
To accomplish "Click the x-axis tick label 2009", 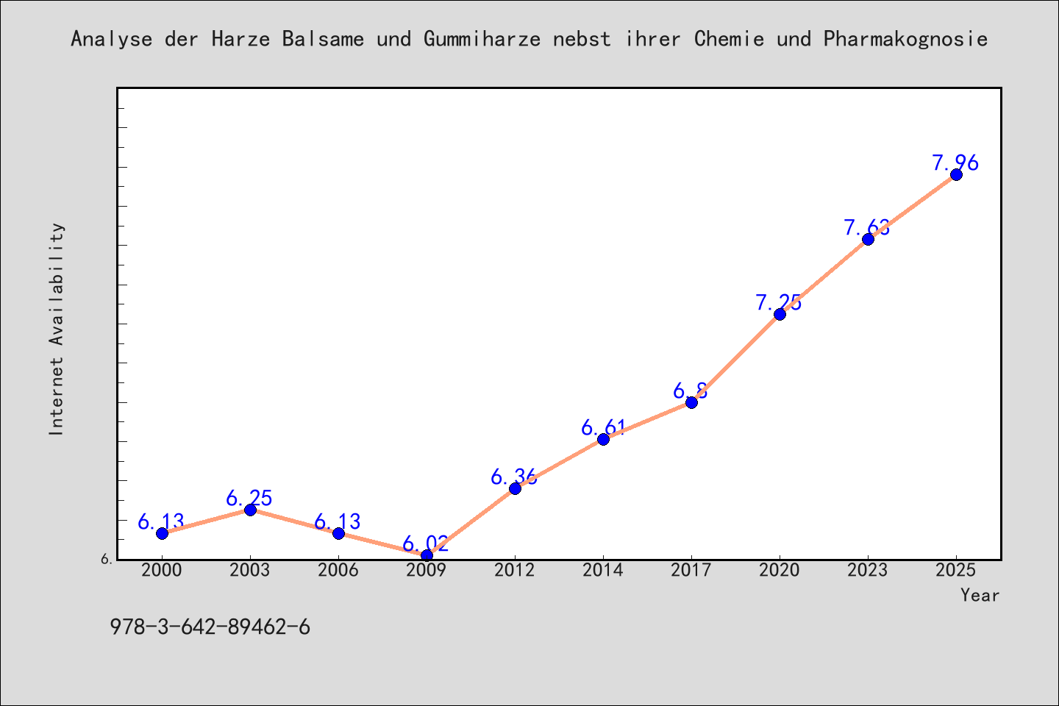I will [427, 571].
